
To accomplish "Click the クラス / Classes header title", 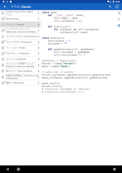I will [x=21, y=7].
